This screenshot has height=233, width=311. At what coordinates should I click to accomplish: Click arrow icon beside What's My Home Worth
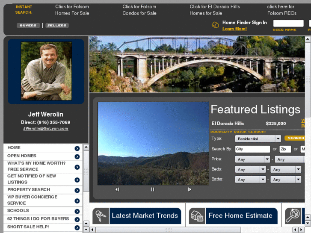tap(77, 167)
